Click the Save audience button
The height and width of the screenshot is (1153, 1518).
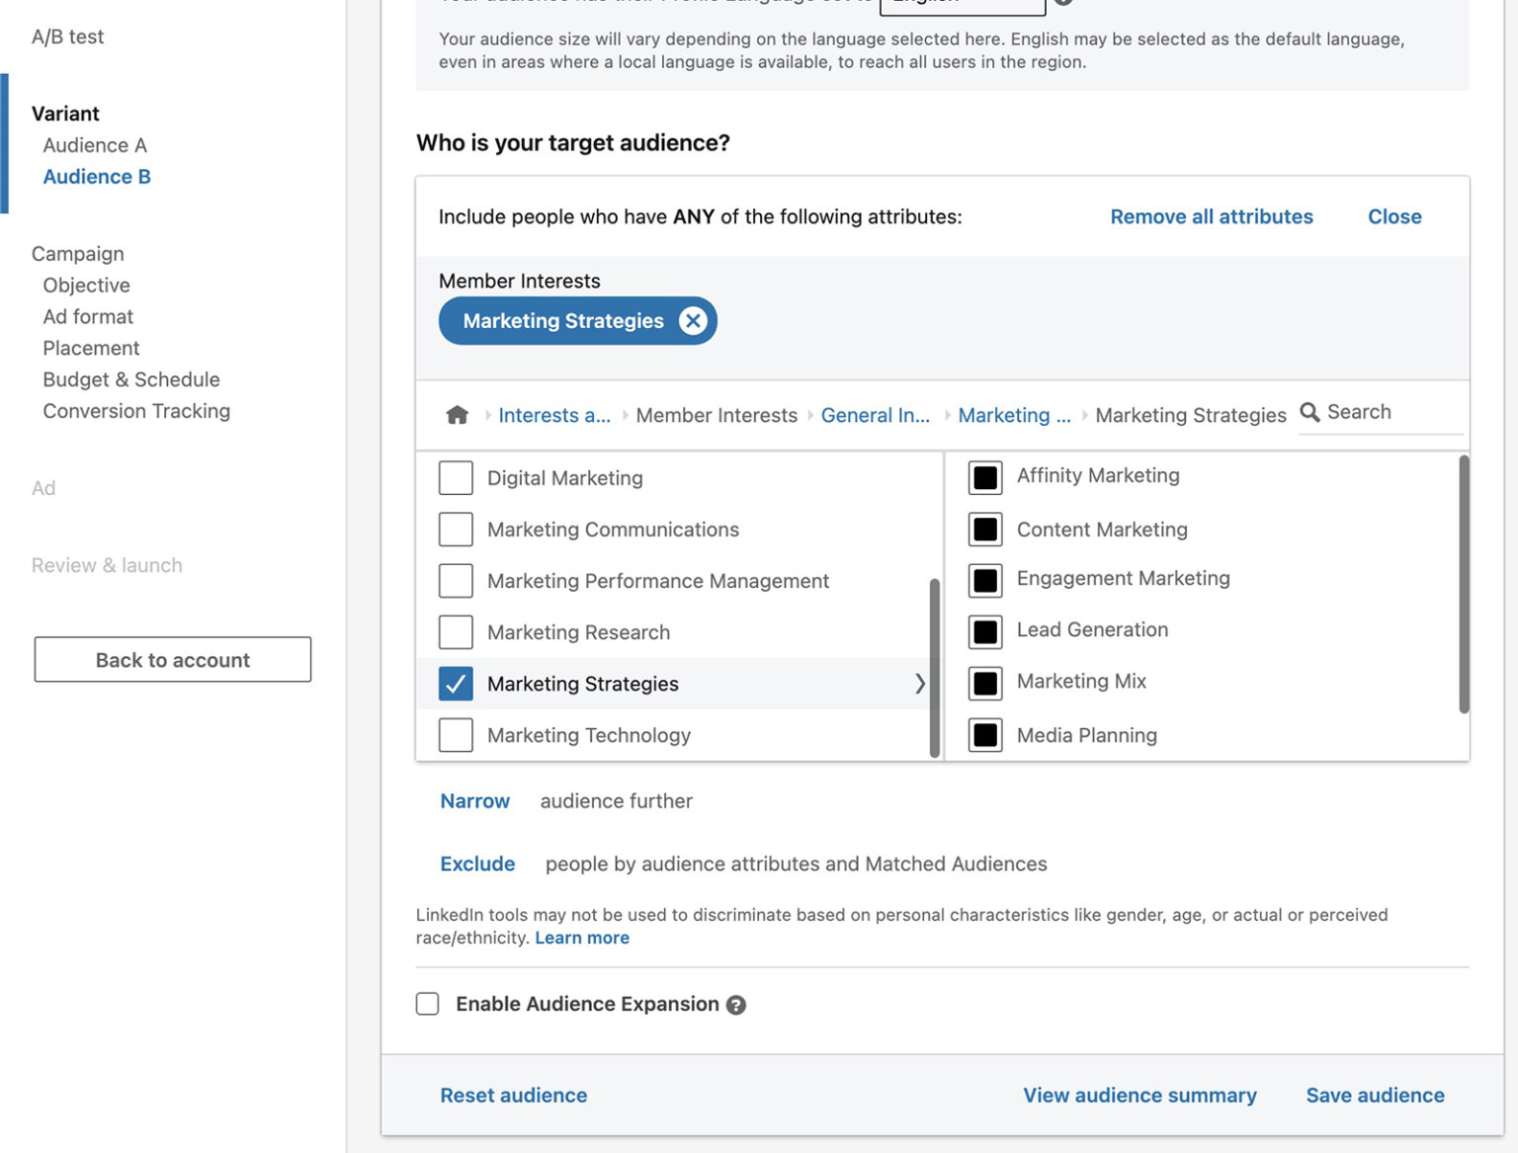coord(1375,1095)
